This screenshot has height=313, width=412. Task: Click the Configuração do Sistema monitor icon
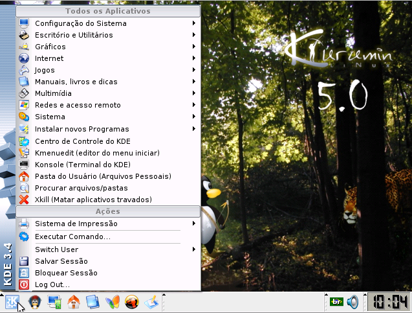click(24, 23)
